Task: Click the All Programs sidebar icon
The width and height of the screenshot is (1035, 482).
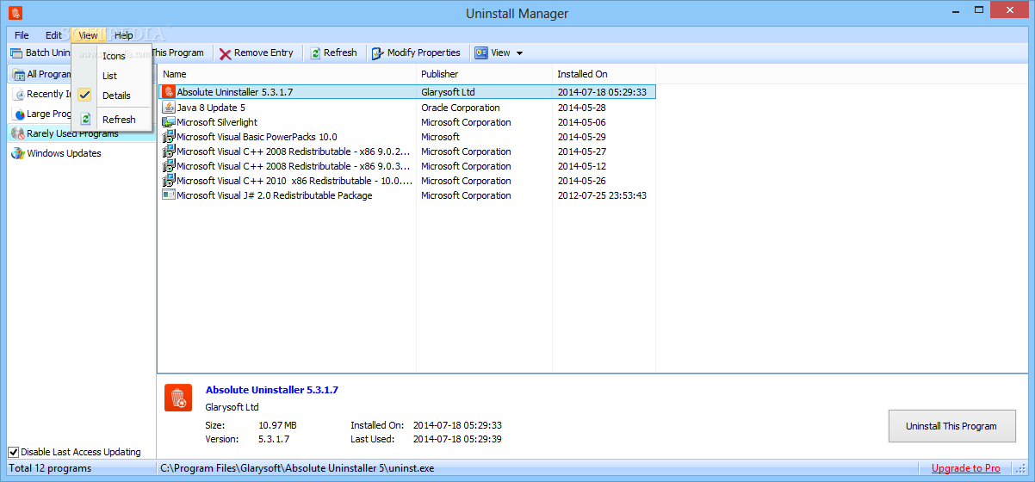Action: point(19,74)
